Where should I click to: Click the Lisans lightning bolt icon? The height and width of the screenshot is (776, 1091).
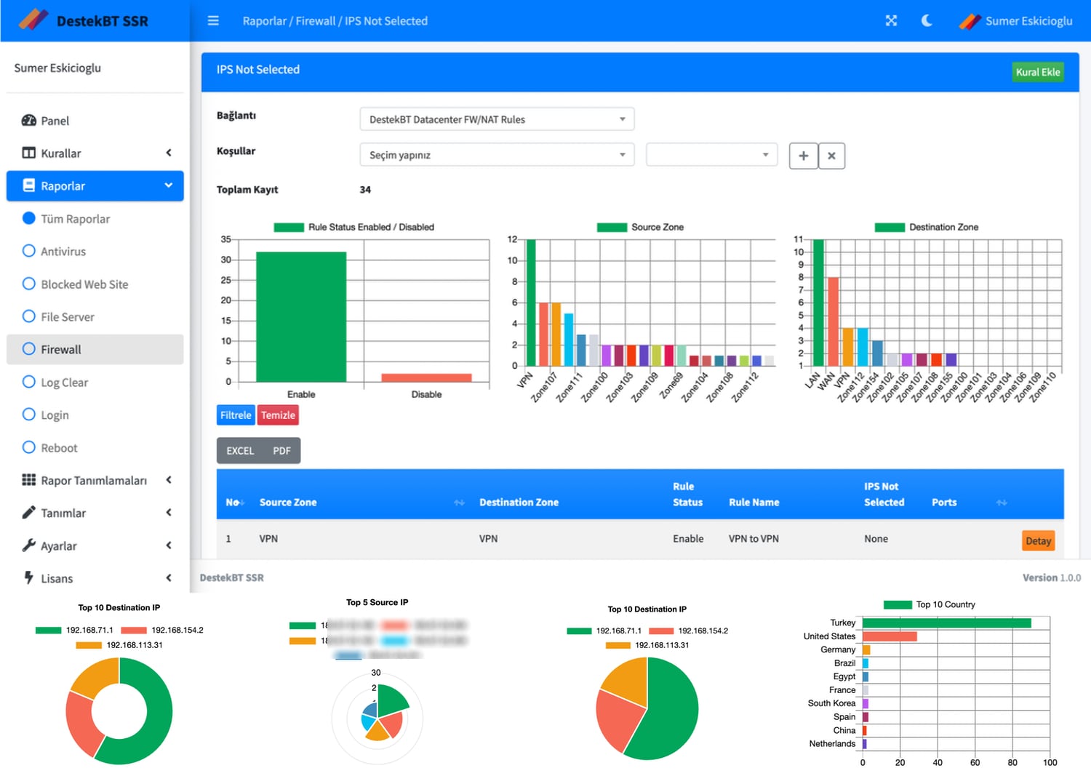(x=28, y=578)
